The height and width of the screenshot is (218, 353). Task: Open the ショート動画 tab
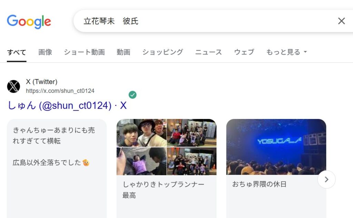84,52
